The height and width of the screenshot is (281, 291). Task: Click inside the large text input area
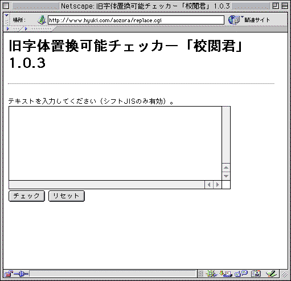click(115, 143)
